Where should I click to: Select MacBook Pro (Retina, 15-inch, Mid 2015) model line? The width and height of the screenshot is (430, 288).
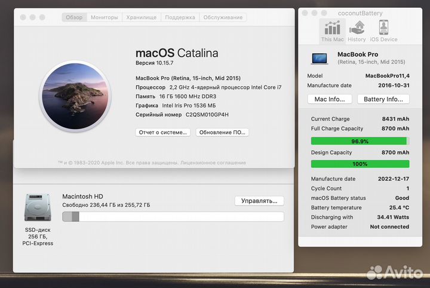coord(188,78)
